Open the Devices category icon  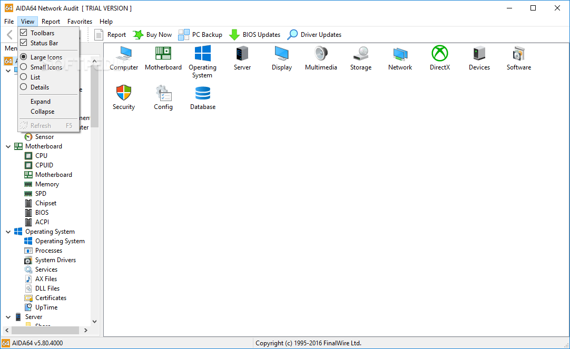pyautogui.click(x=479, y=58)
